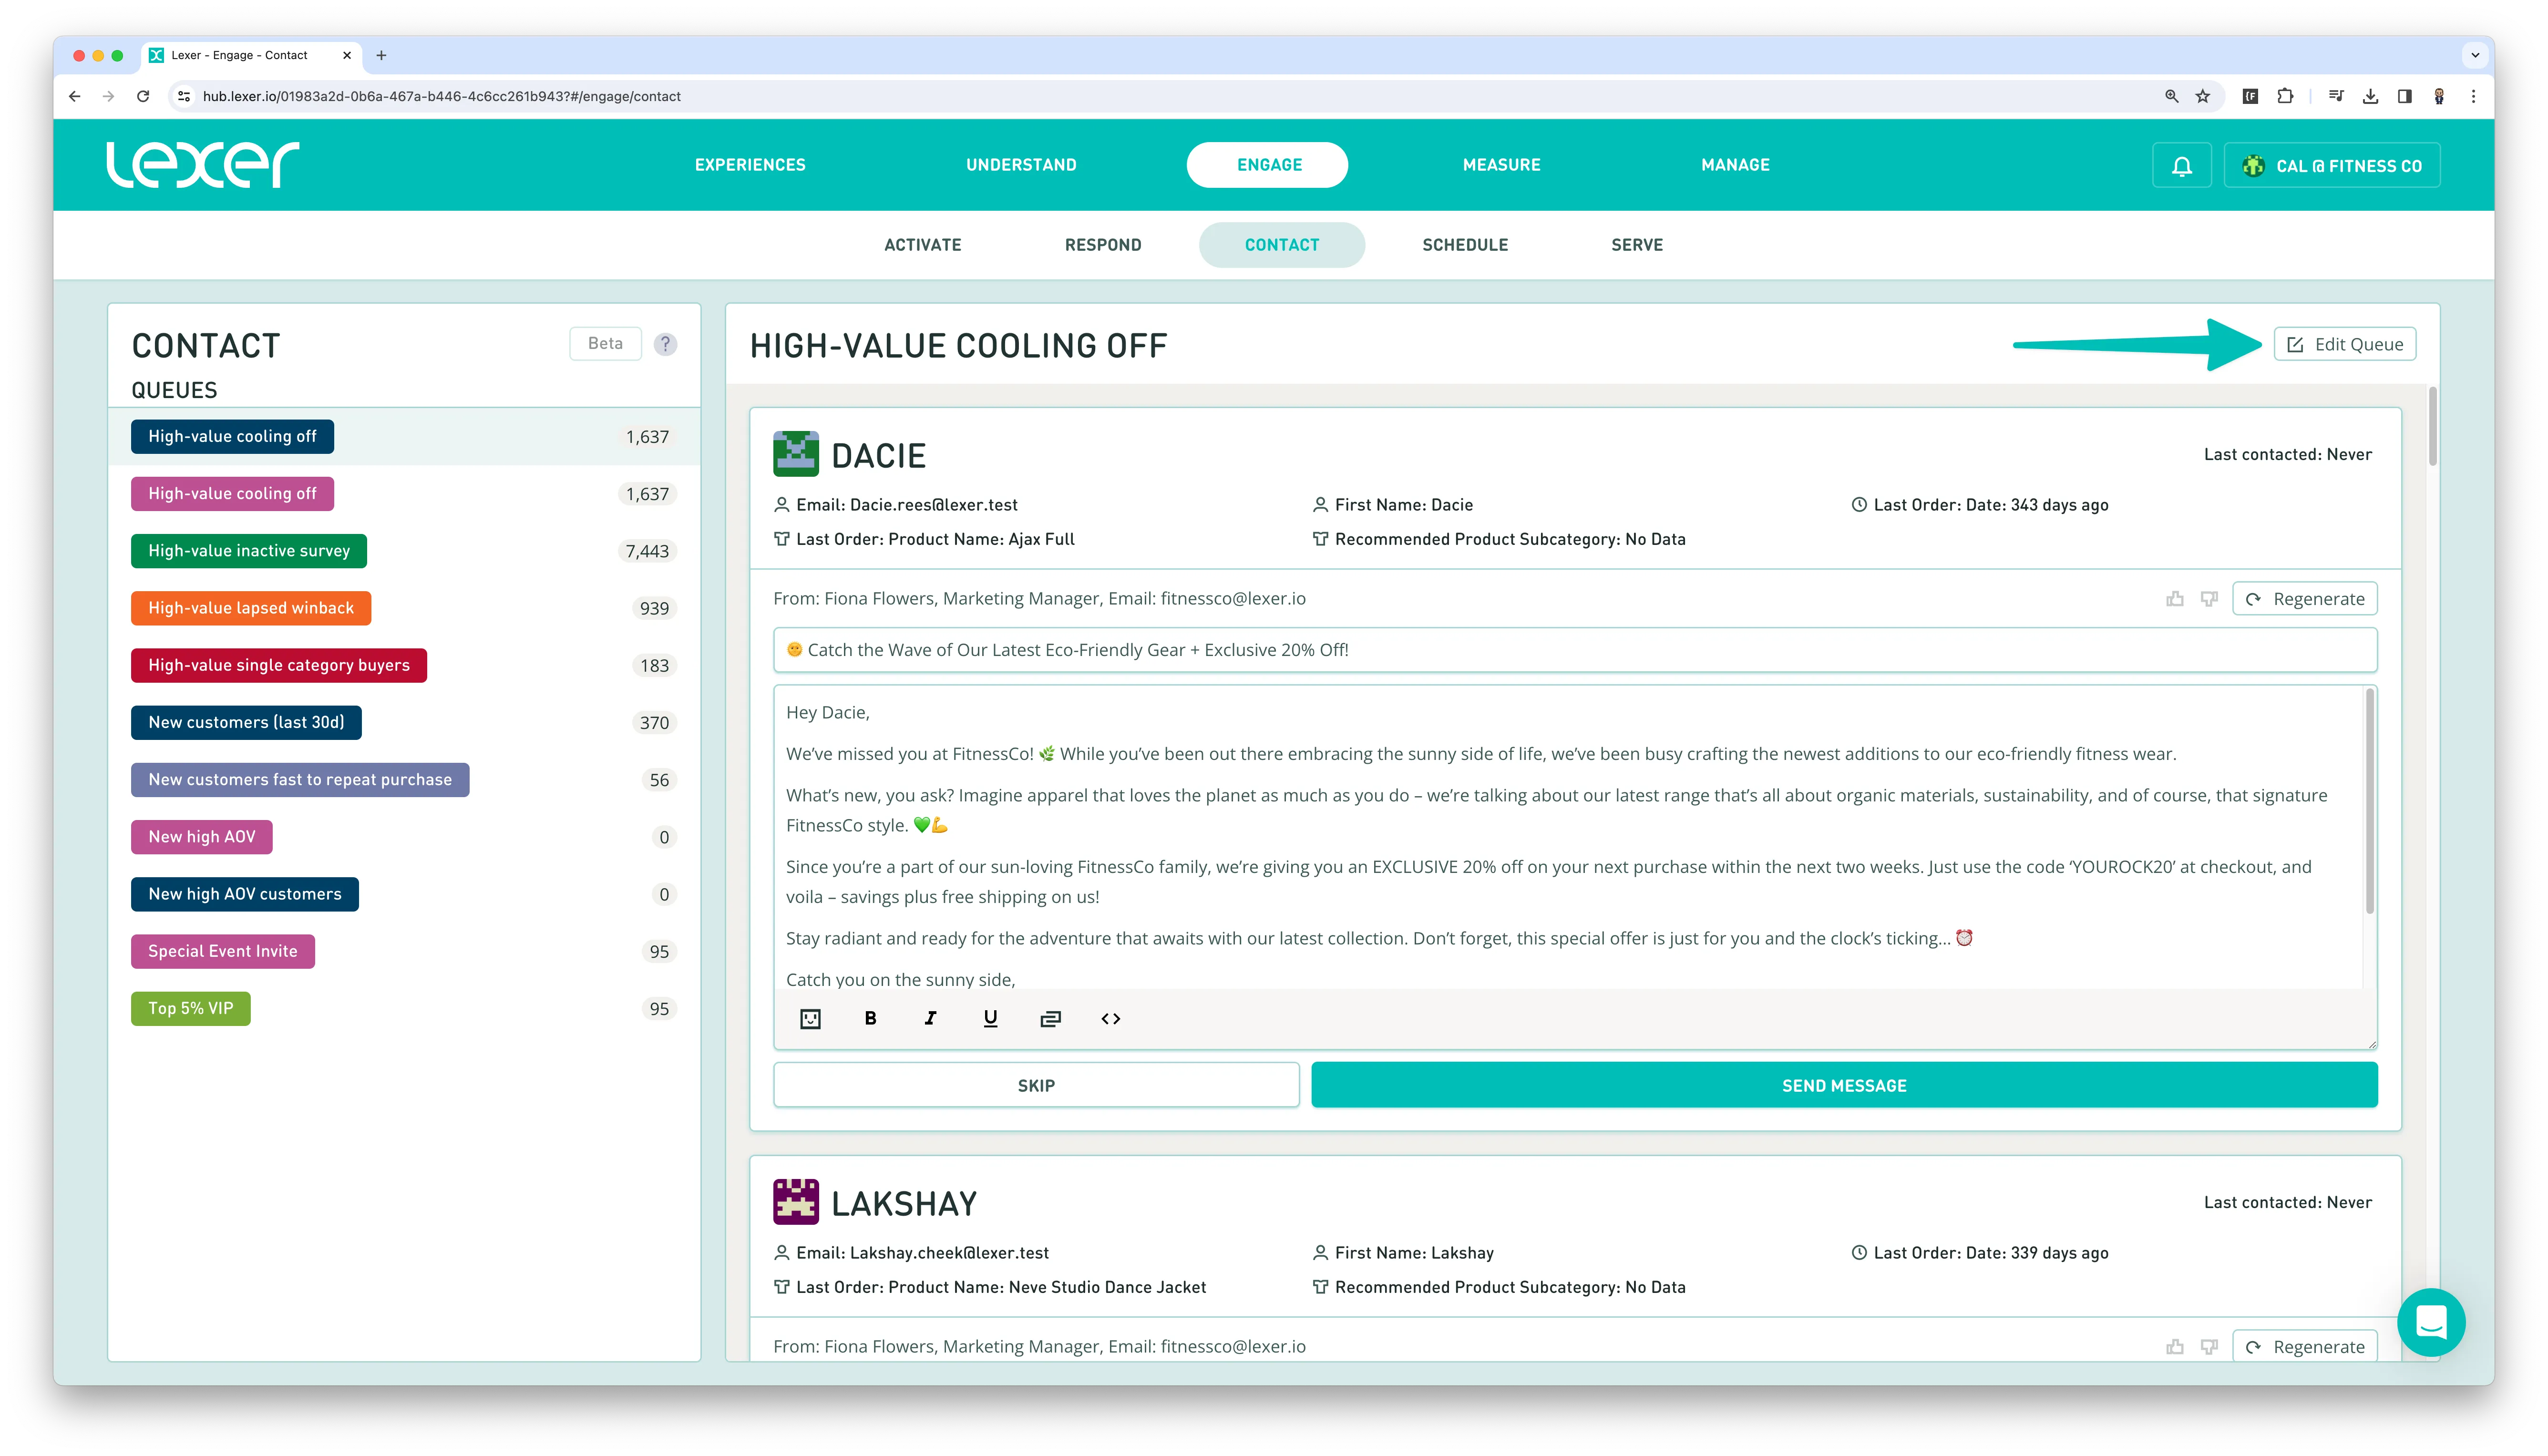Image resolution: width=2548 pixels, height=1456 pixels.
Task: Give thumbs up on Dacie's generated message
Action: click(2174, 599)
